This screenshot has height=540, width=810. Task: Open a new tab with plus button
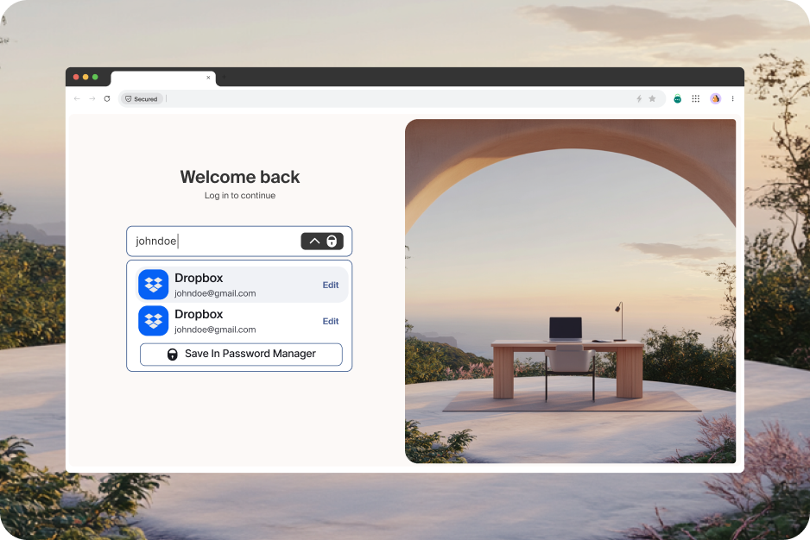(x=224, y=77)
